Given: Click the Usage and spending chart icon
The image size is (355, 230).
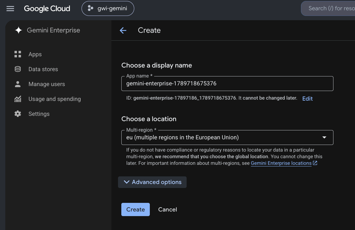Looking at the screenshot, I should coord(18,99).
